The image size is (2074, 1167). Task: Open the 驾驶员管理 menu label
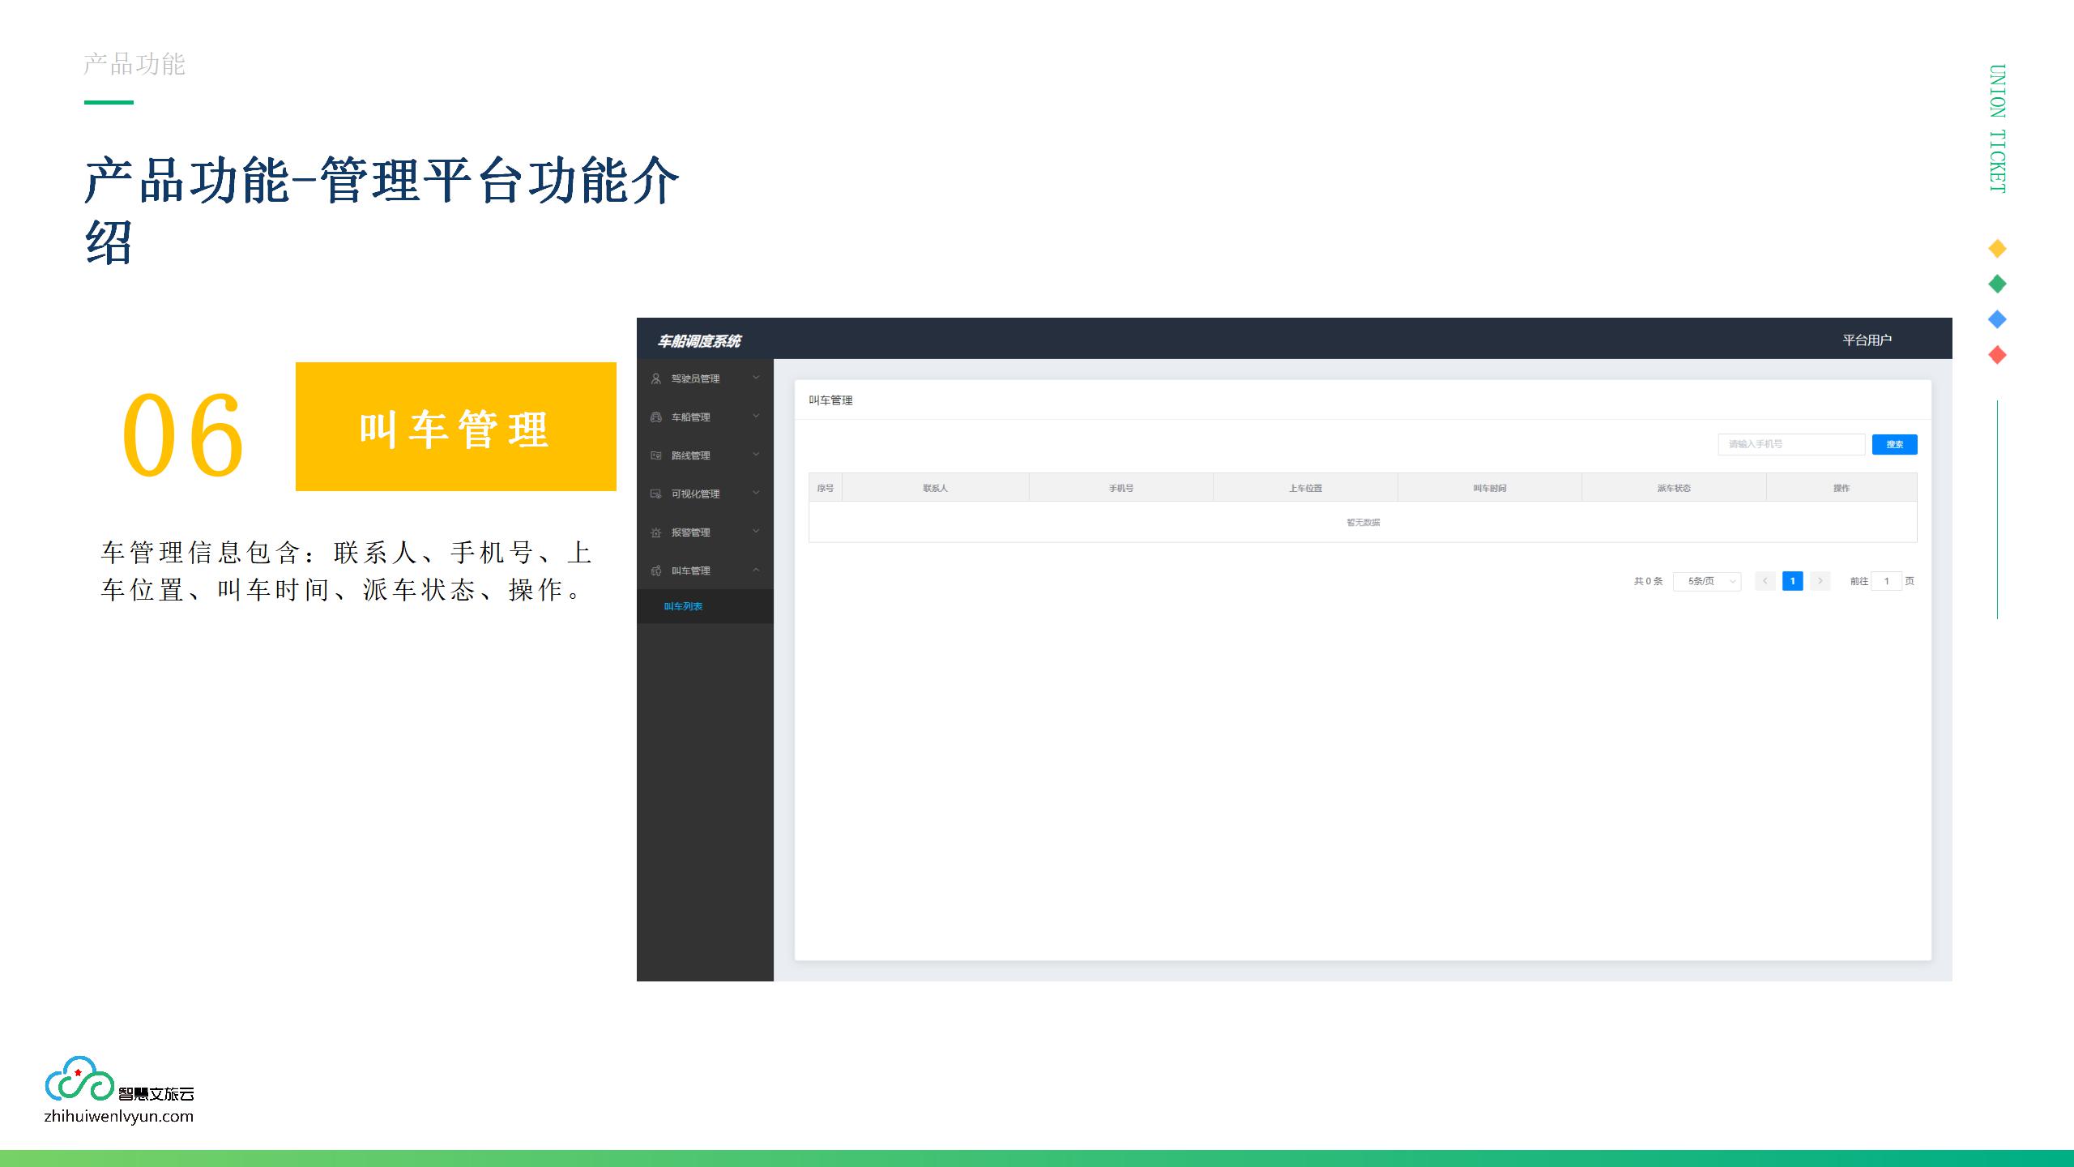pos(695,378)
